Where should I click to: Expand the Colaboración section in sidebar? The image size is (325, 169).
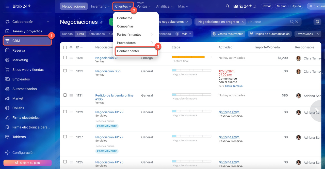coord(48,22)
